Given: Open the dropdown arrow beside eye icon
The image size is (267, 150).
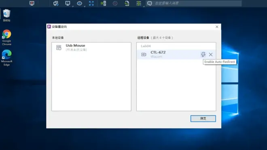Looking at the screenshot, I should coord(85,6).
